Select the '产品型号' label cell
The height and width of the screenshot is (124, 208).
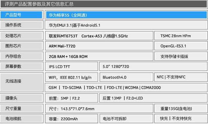[x=21, y=15]
